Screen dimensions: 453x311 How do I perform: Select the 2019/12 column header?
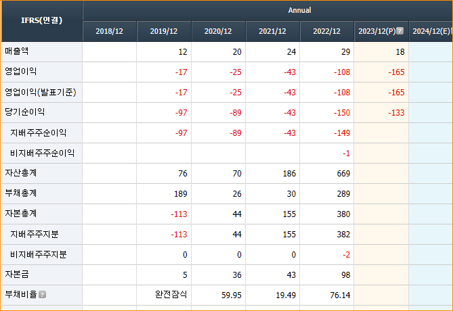pyautogui.click(x=164, y=31)
